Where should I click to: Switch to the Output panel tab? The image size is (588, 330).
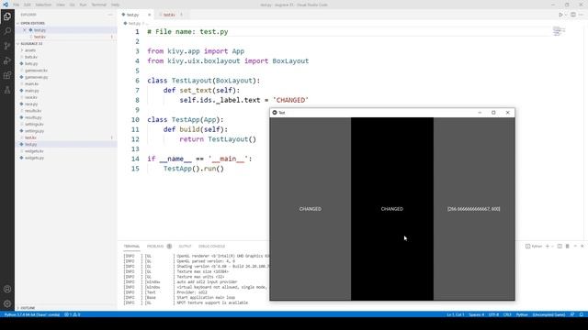185,247
